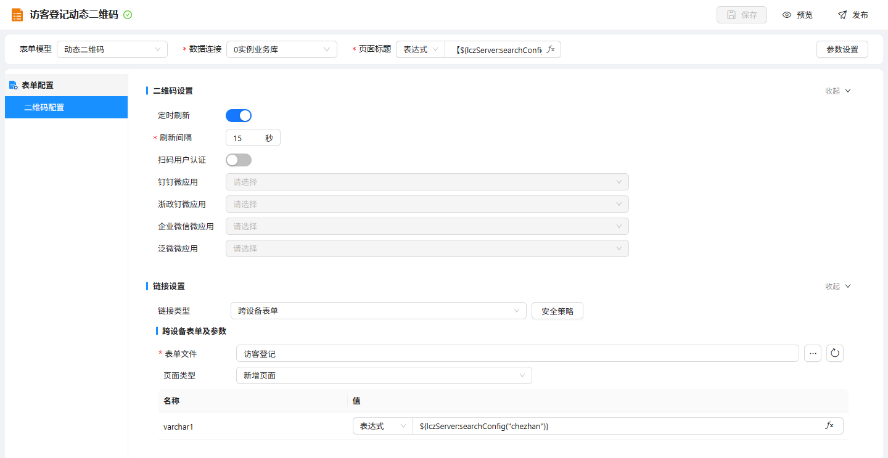Click the orange form document icon

pos(17,15)
